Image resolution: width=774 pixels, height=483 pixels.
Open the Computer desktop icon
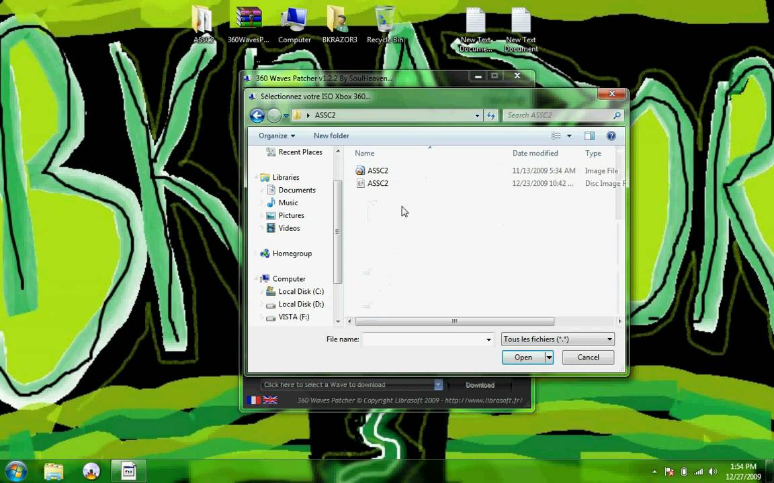(294, 25)
